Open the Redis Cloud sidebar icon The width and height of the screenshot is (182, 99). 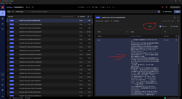(x=3, y=74)
